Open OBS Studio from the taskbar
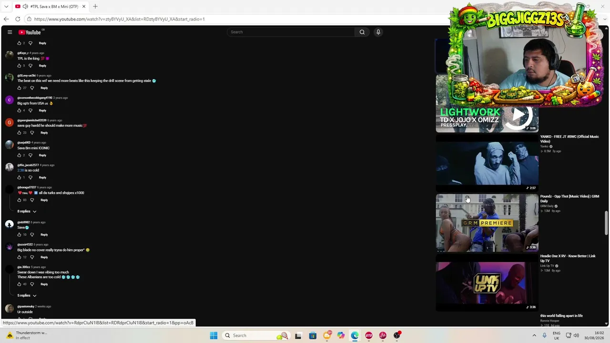 397,335
